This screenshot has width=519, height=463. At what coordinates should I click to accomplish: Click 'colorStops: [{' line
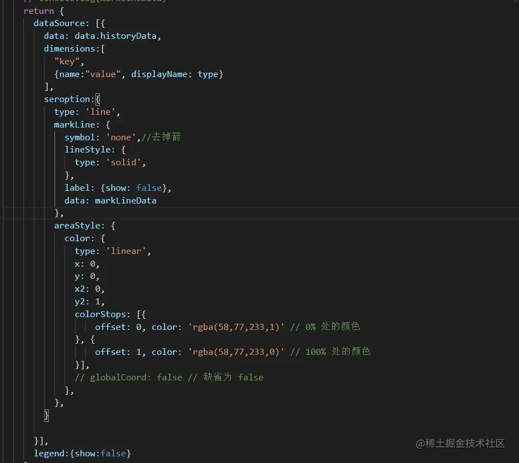click(x=110, y=314)
